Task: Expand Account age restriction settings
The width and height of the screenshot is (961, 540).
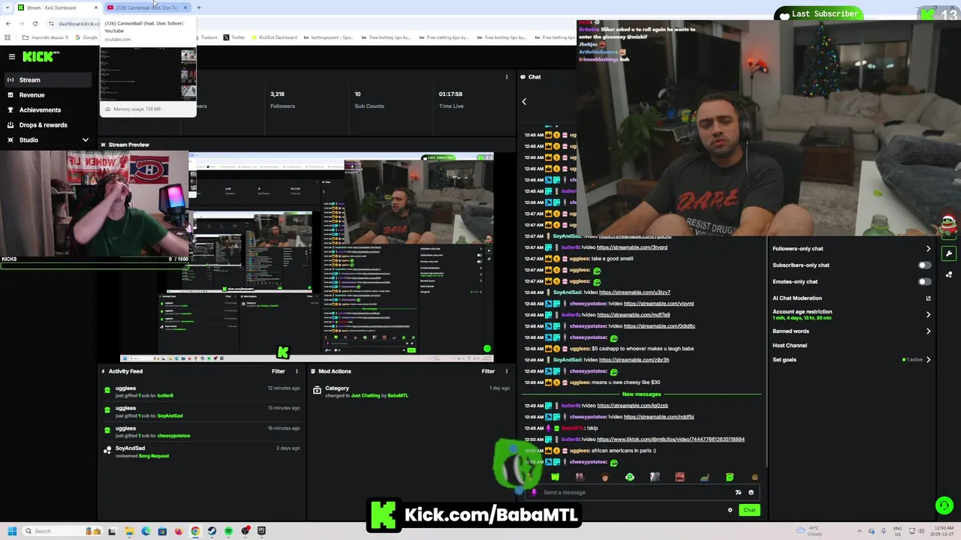Action: [x=928, y=314]
